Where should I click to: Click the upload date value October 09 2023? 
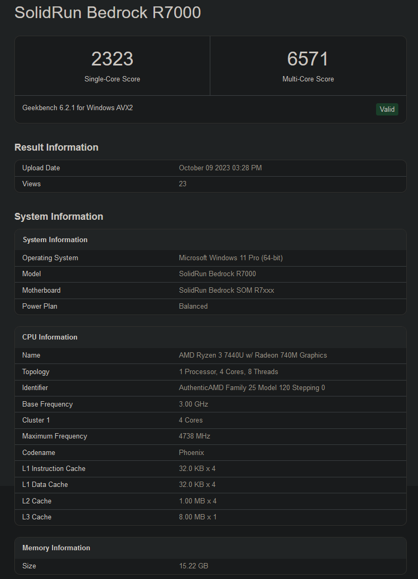coord(220,168)
